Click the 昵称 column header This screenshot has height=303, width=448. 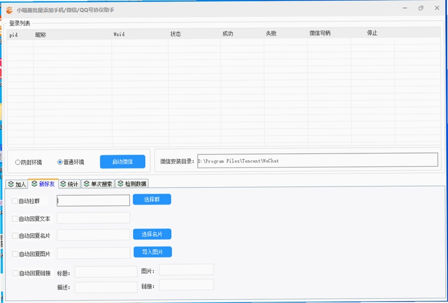[x=40, y=35]
